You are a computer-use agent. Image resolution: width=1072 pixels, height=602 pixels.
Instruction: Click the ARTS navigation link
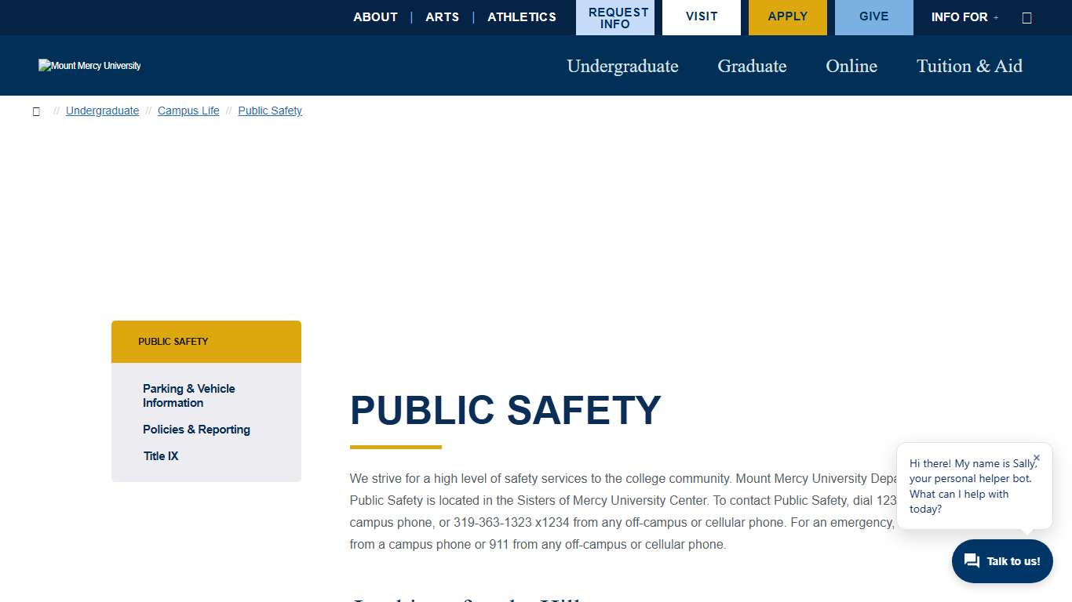tap(442, 16)
